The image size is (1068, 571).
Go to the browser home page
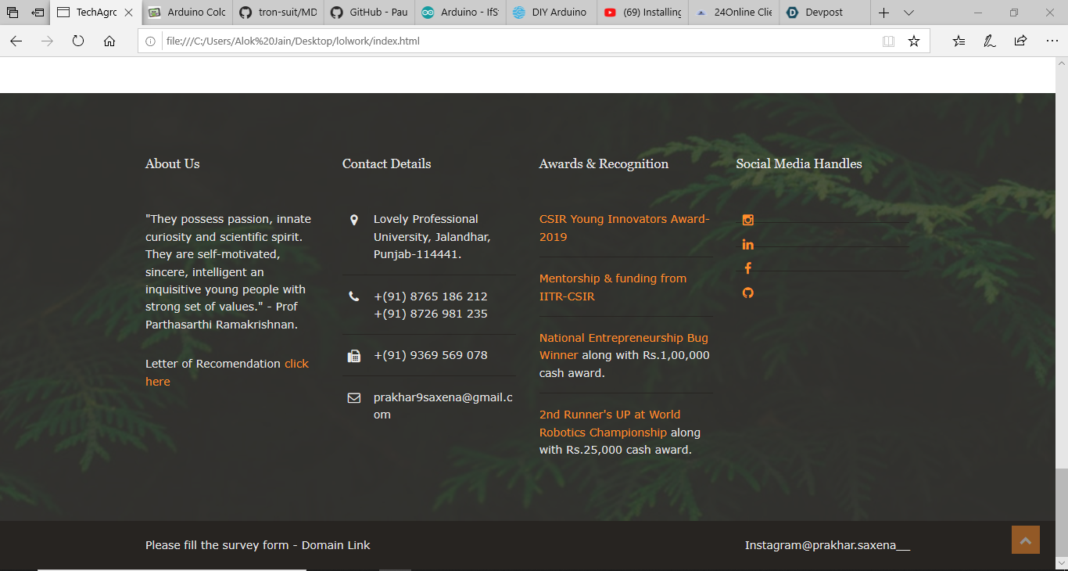point(109,41)
